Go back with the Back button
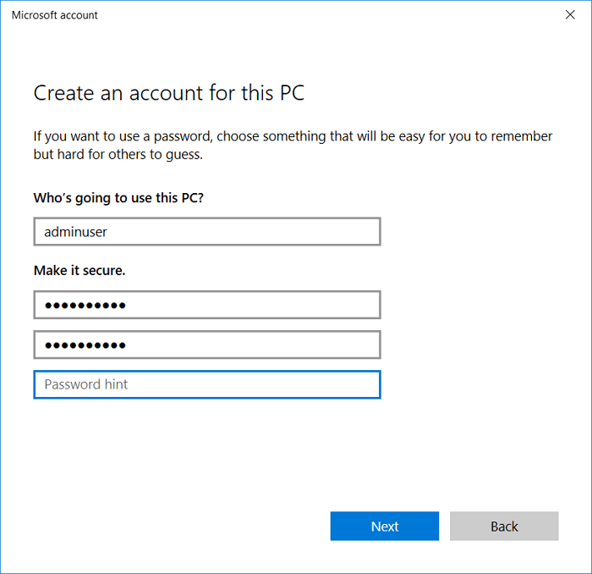Screen dimensions: 592x574 (504, 526)
